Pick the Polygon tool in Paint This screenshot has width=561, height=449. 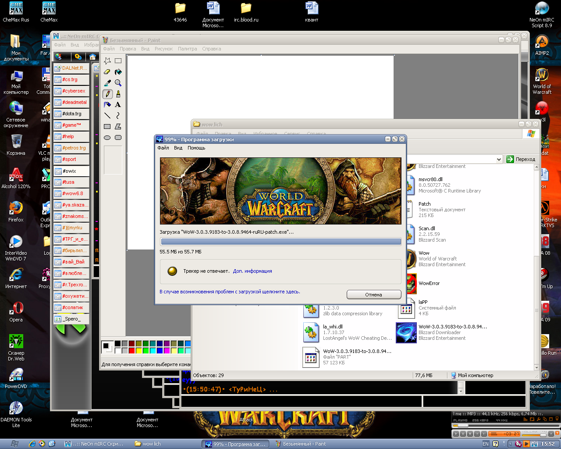(118, 127)
